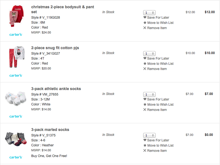
Task: Open quantity dropdown for christmas bodysuit set
Action: pyautogui.click(x=149, y=13)
